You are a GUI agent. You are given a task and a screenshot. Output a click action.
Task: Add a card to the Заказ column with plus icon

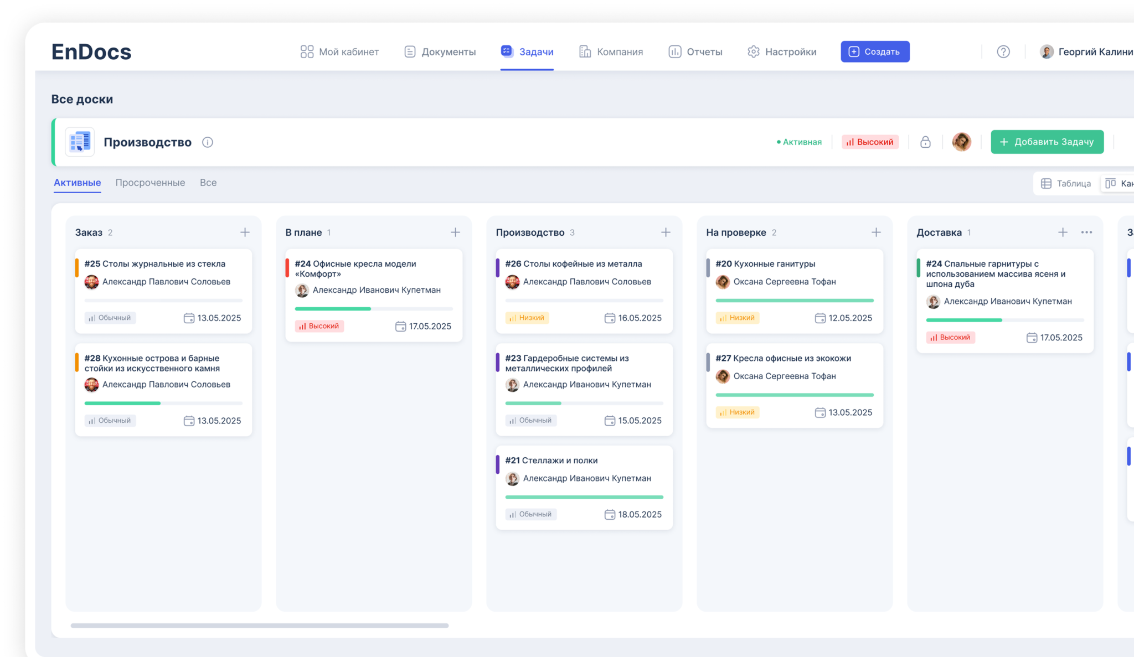click(245, 232)
